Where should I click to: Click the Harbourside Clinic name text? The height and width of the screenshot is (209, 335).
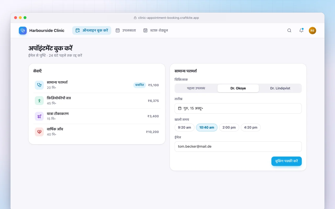pos(47,31)
